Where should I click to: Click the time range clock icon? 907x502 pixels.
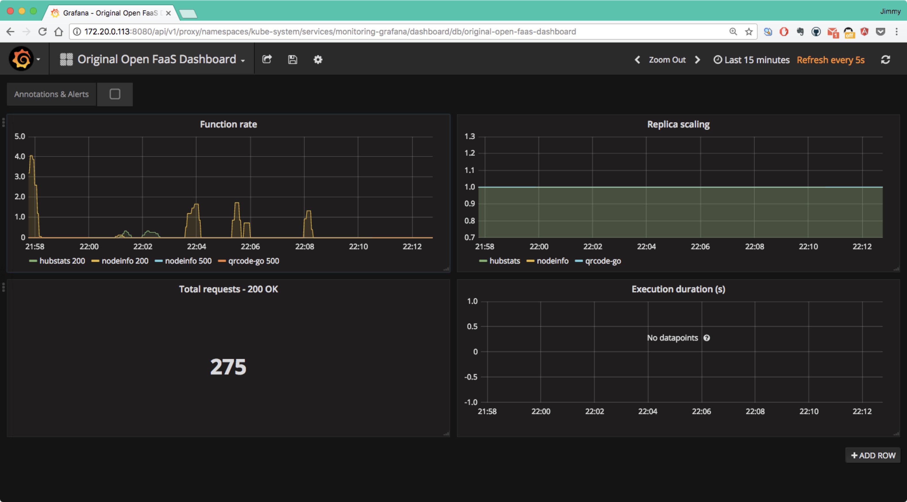coord(718,59)
